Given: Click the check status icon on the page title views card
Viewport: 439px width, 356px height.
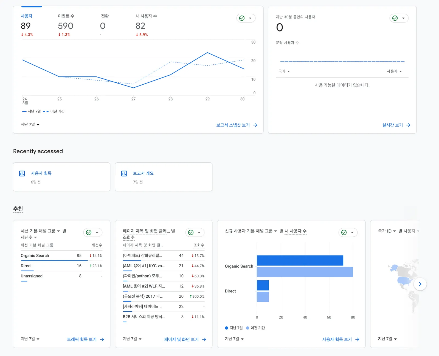Looking at the screenshot, I should tap(191, 232).
